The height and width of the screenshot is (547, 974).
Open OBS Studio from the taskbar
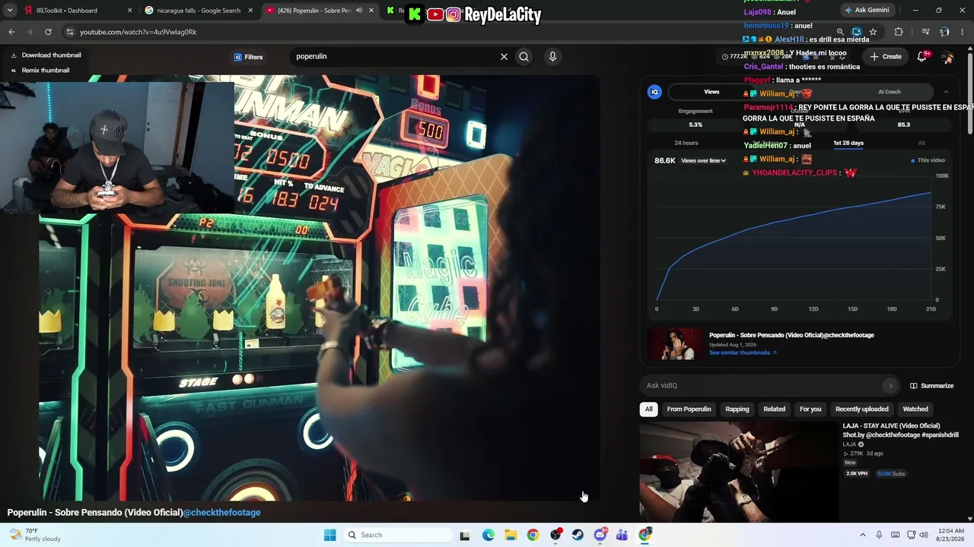(x=555, y=535)
